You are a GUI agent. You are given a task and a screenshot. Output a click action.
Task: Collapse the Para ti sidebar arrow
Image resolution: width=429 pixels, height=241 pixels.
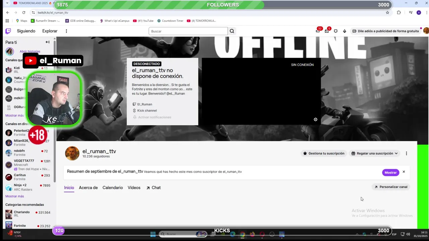[x=47, y=42]
